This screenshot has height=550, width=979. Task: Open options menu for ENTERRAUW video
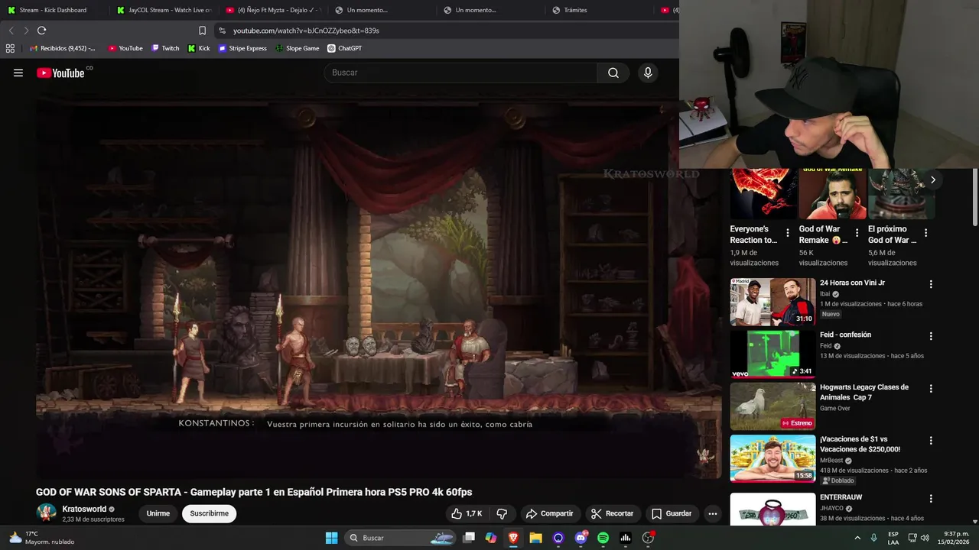(x=931, y=499)
